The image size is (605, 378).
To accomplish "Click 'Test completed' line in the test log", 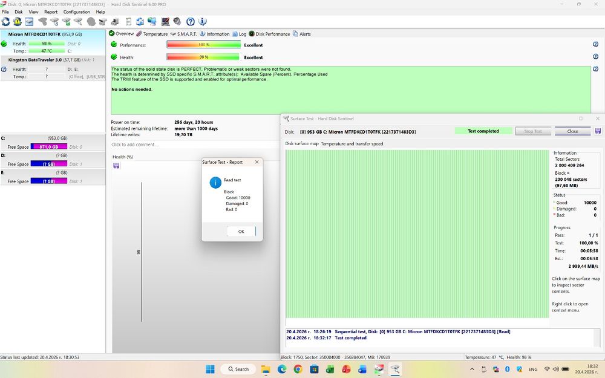I will tap(327, 338).
